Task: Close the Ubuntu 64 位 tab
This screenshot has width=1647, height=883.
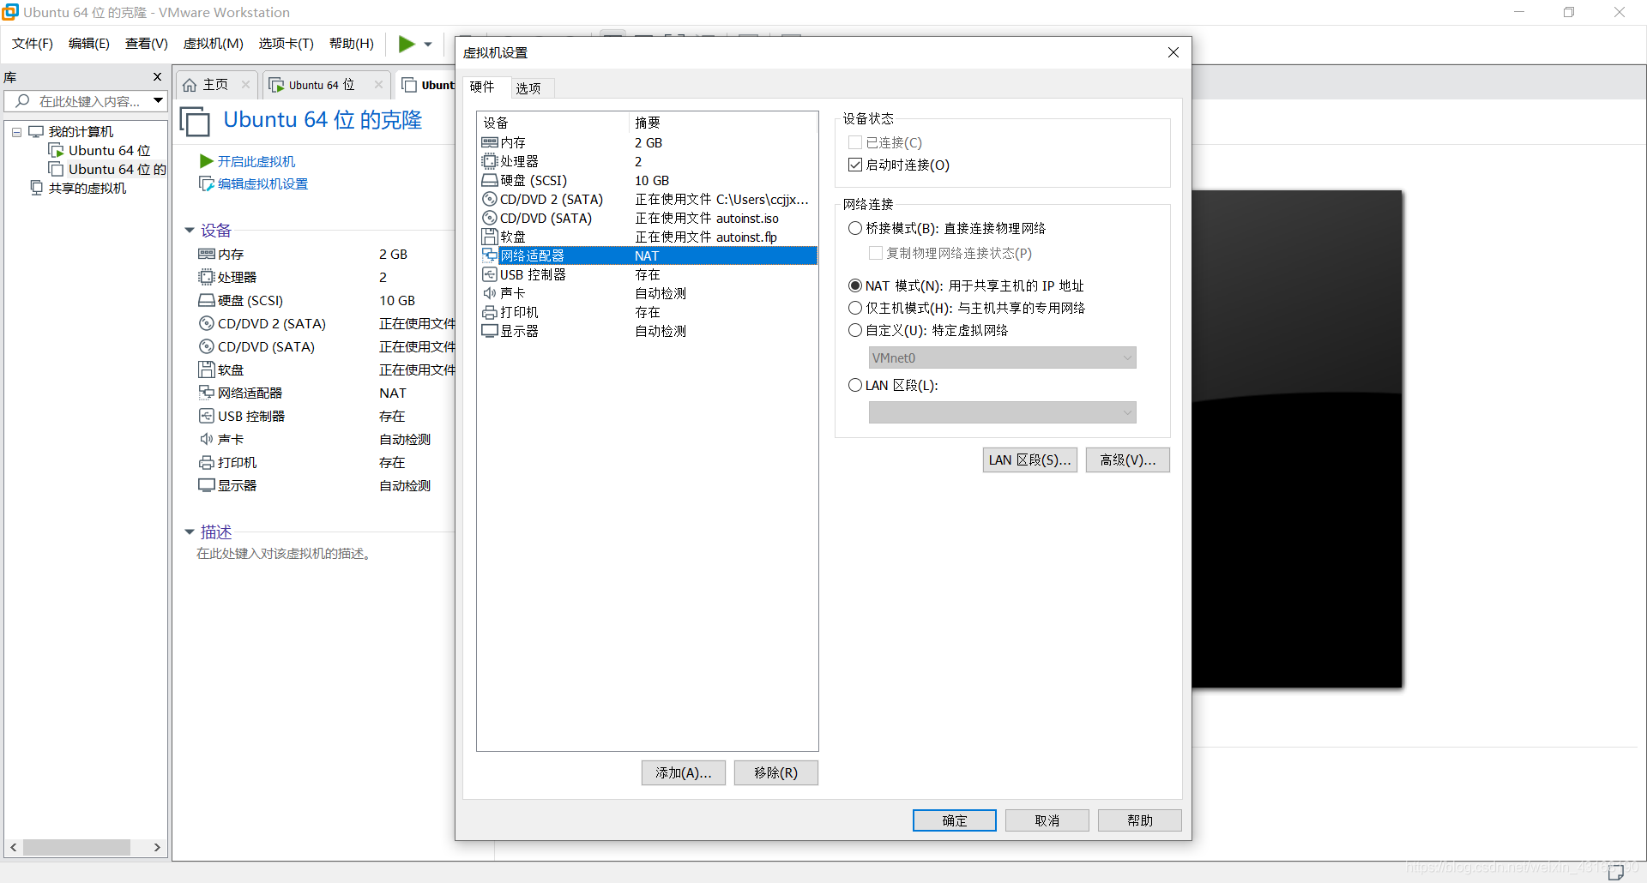Action: 378,85
